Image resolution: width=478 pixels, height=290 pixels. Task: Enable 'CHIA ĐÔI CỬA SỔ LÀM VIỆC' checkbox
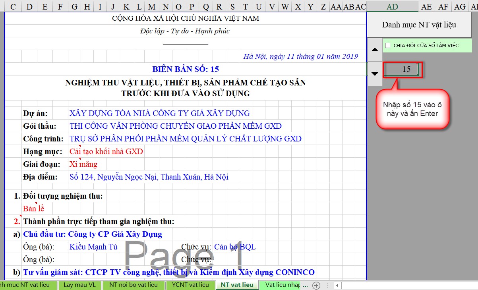point(388,46)
